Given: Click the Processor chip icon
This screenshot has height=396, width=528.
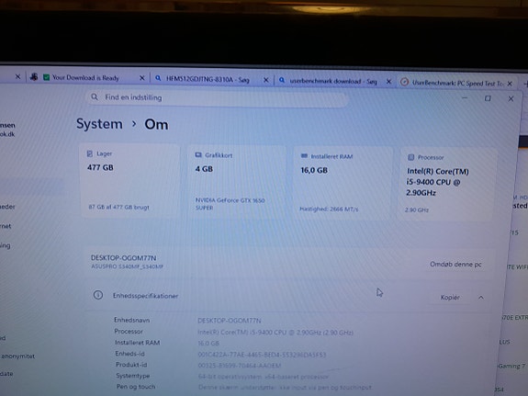Looking at the screenshot, I should click(410, 157).
